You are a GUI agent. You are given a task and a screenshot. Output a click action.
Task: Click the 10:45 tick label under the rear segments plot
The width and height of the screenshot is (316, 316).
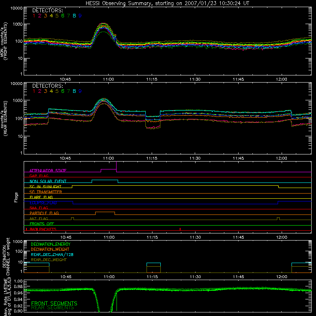coord(65,158)
